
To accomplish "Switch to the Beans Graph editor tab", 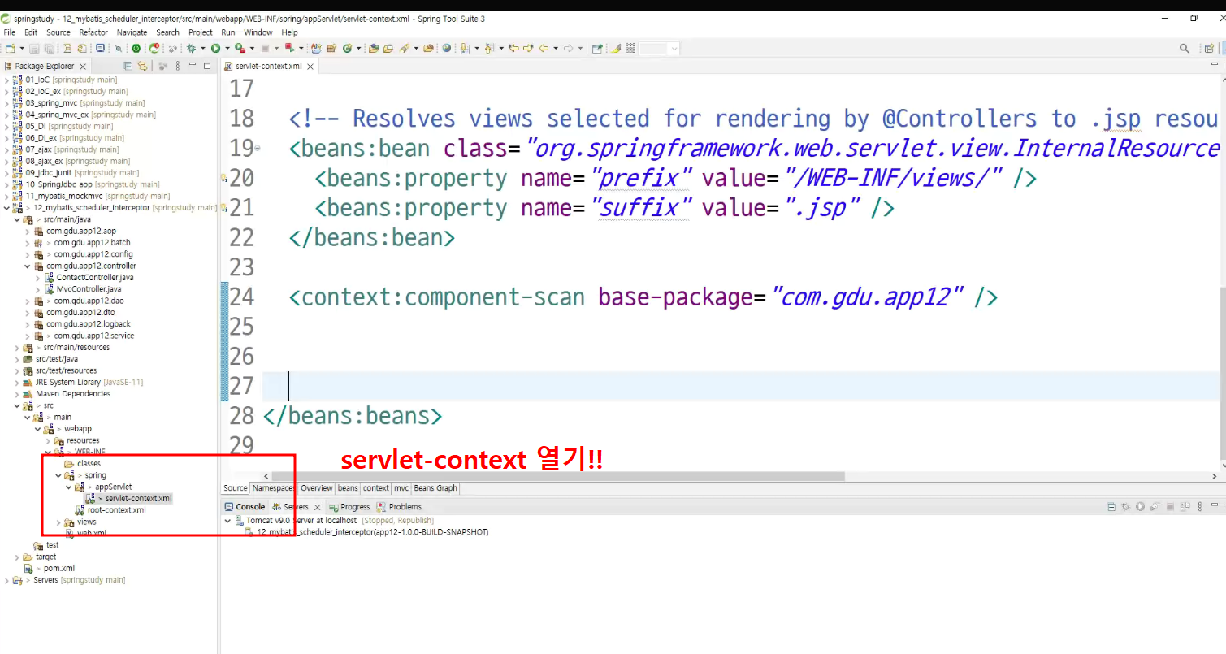I will tap(435, 488).
